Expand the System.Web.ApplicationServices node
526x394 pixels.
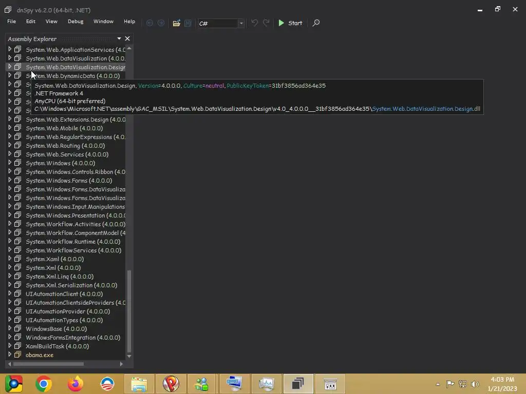[9, 49]
